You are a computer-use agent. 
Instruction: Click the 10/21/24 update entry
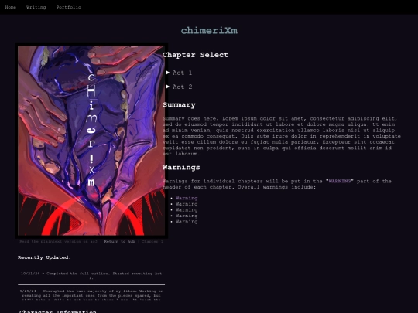(x=91, y=275)
